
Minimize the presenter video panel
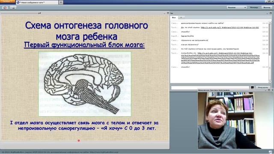pyautogui.click(x=265, y=90)
